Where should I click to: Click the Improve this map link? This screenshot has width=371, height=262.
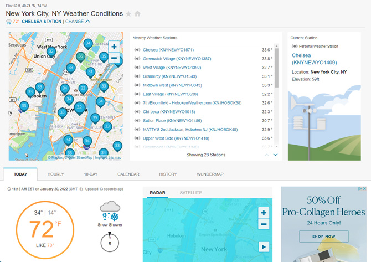(x=108, y=157)
